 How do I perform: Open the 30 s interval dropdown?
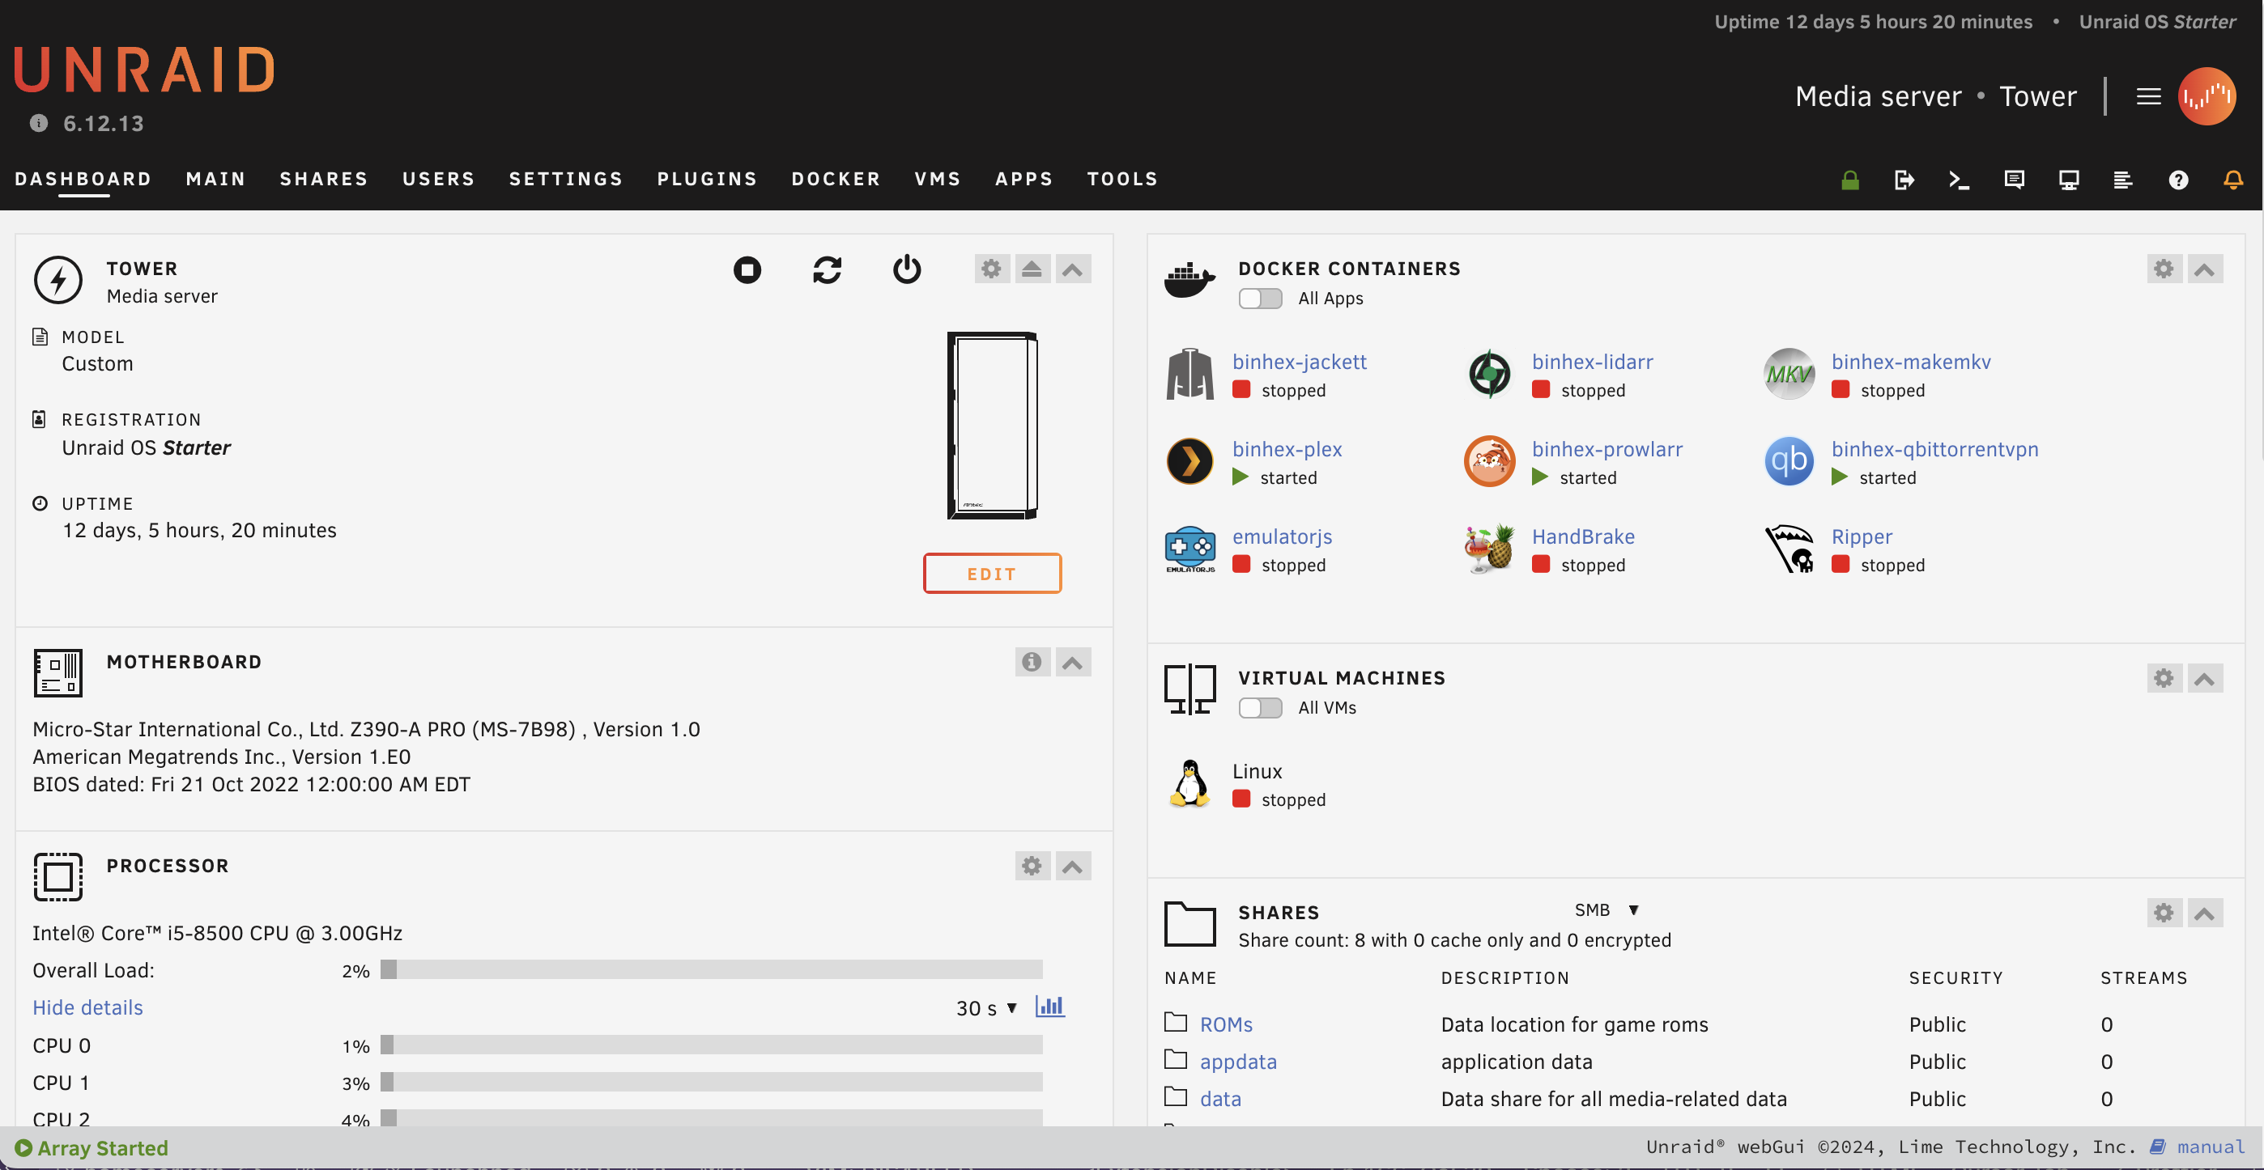(x=986, y=1007)
